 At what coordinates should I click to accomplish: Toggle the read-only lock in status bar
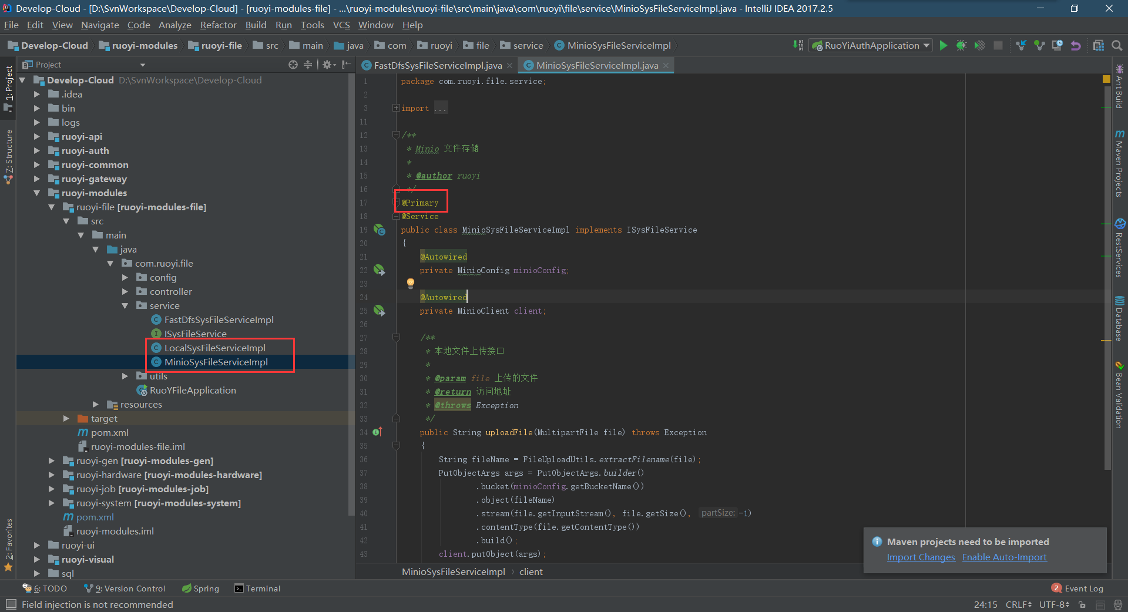1082,605
